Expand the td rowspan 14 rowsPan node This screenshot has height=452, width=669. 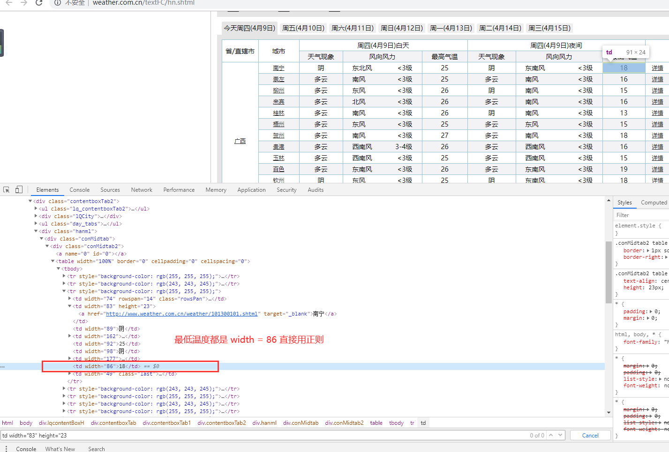tap(69, 299)
